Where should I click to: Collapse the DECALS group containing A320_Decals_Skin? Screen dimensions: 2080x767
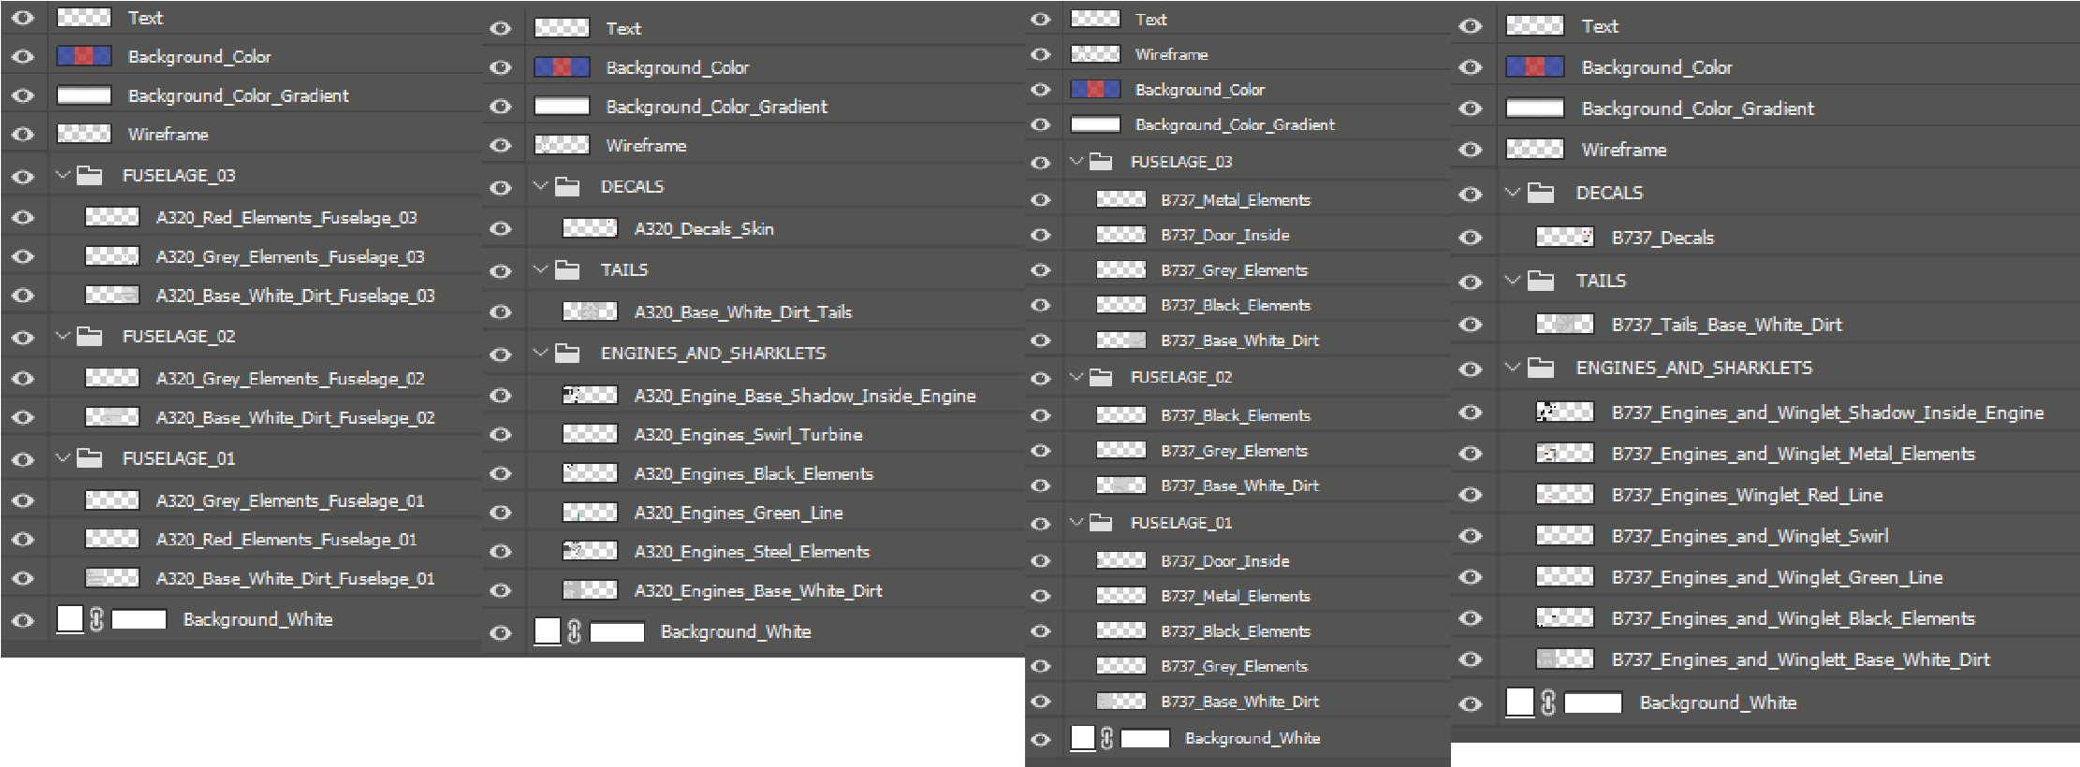(x=540, y=186)
